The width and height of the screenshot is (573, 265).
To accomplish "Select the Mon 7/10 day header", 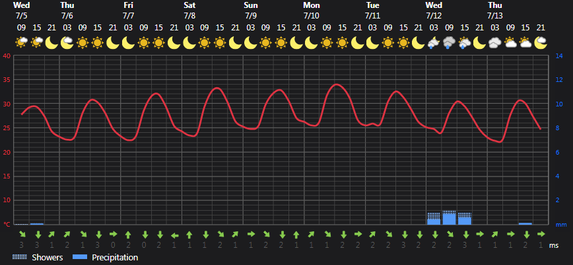I will [x=312, y=11].
